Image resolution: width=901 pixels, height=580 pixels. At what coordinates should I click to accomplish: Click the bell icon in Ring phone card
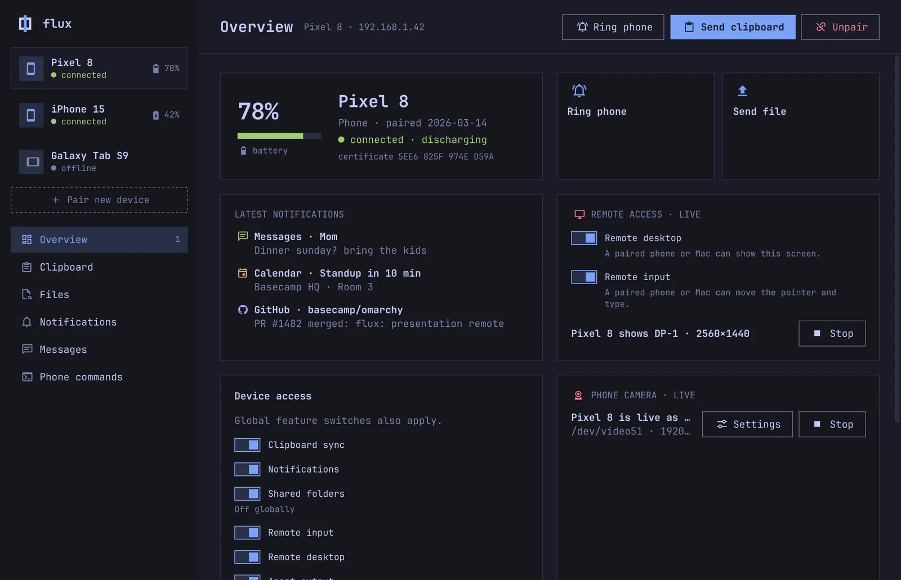point(579,91)
